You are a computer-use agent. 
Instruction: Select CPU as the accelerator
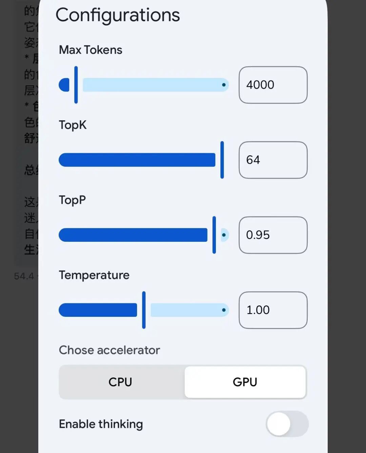(121, 382)
